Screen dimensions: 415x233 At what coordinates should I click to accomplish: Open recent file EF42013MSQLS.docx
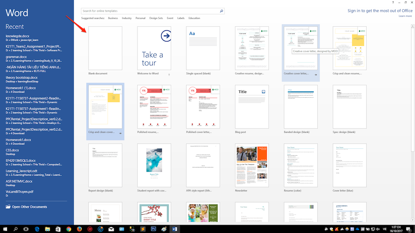(x=34, y=162)
